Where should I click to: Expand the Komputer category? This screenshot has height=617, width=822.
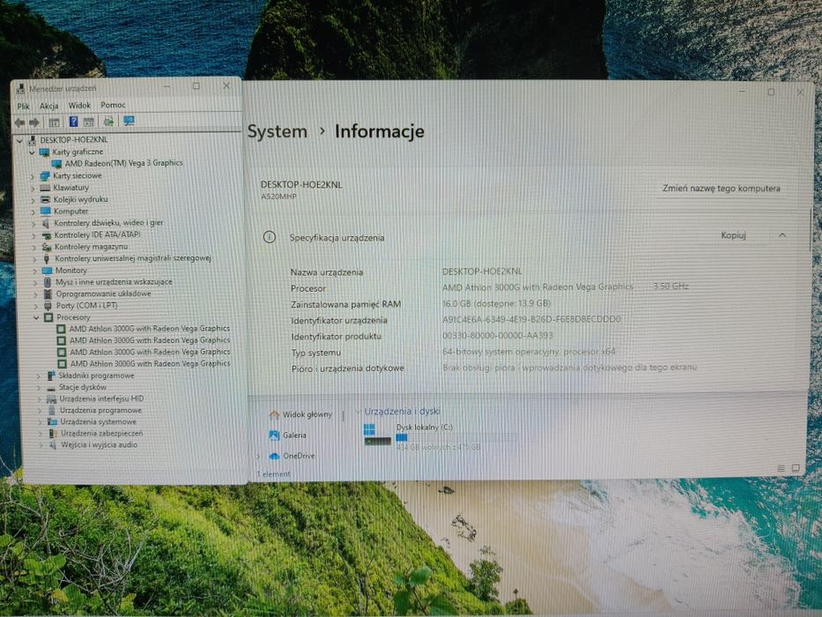33,212
